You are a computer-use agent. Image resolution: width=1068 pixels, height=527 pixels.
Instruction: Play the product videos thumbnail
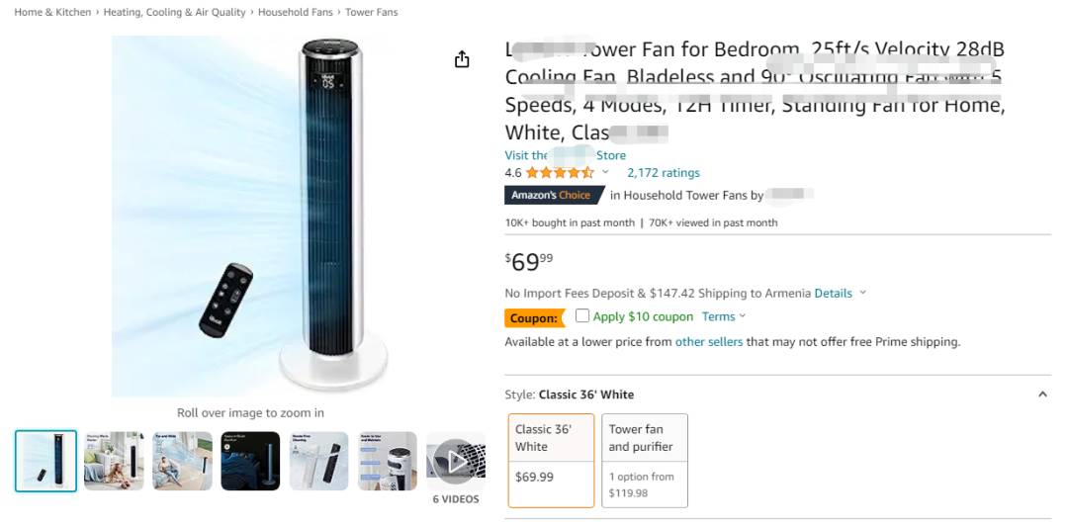(x=455, y=461)
